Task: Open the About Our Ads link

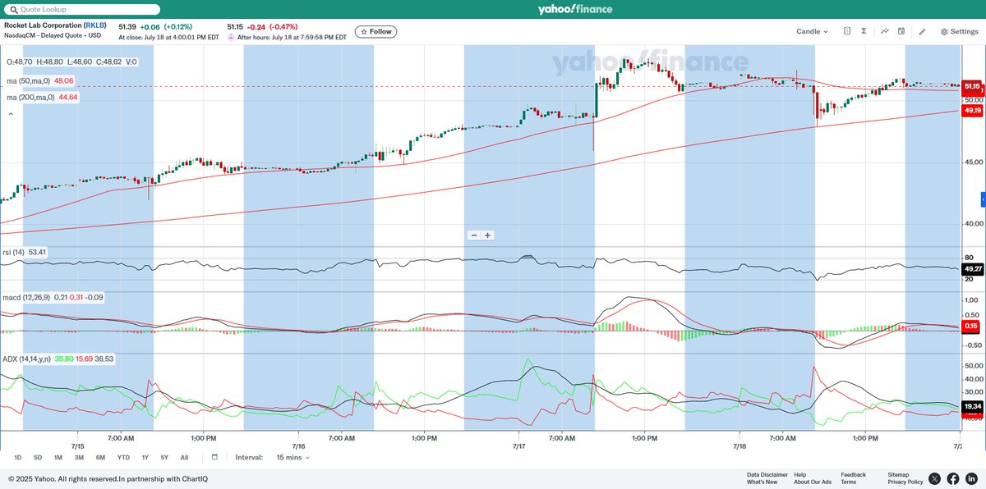Action: (813, 482)
